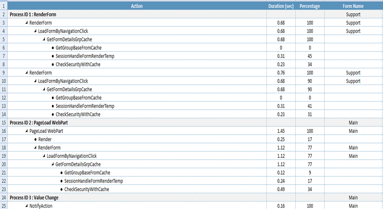Viewport: 383px width, 209px height.
Task: Click the Render item in row 17
Action: pos(45,139)
